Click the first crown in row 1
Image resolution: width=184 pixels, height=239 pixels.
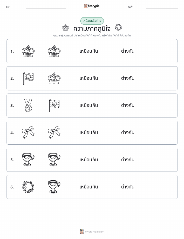tap(28, 51)
